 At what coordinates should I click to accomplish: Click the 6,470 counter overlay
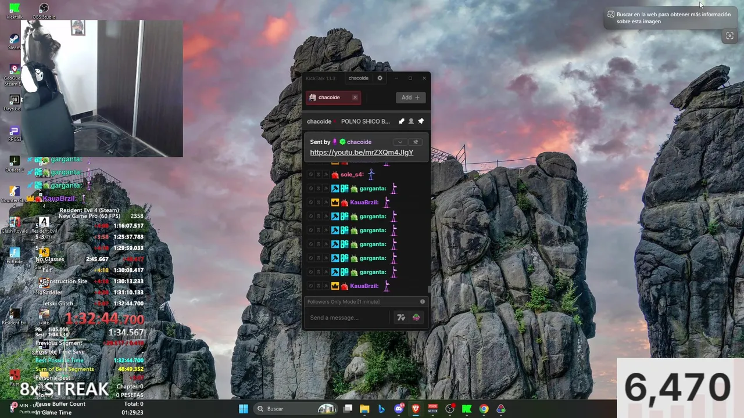678,387
